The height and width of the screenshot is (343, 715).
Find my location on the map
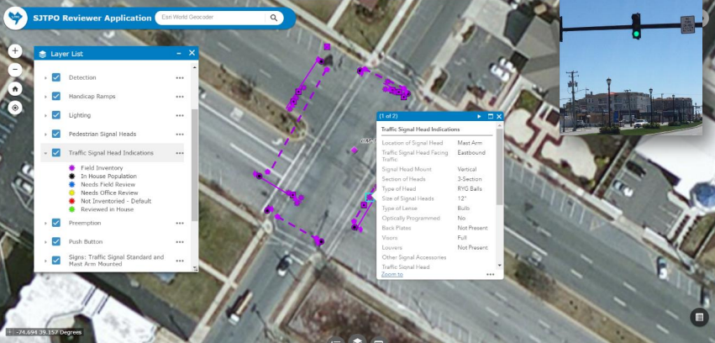(x=15, y=108)
